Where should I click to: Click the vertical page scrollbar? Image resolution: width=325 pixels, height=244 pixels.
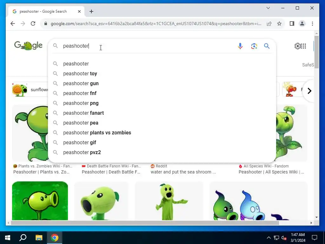click(x=316, y=52)
